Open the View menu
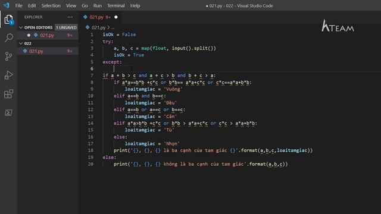Viewport: 381px width, 214px height. 71,5
